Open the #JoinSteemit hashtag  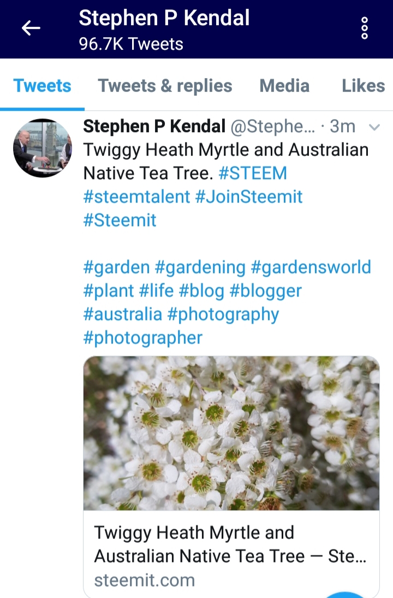(249, 197)
